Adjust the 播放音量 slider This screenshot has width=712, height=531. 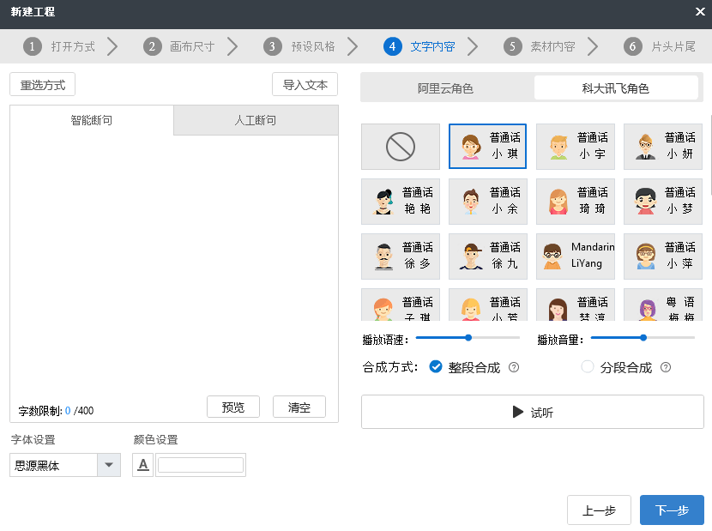click(x=643, y=337)
